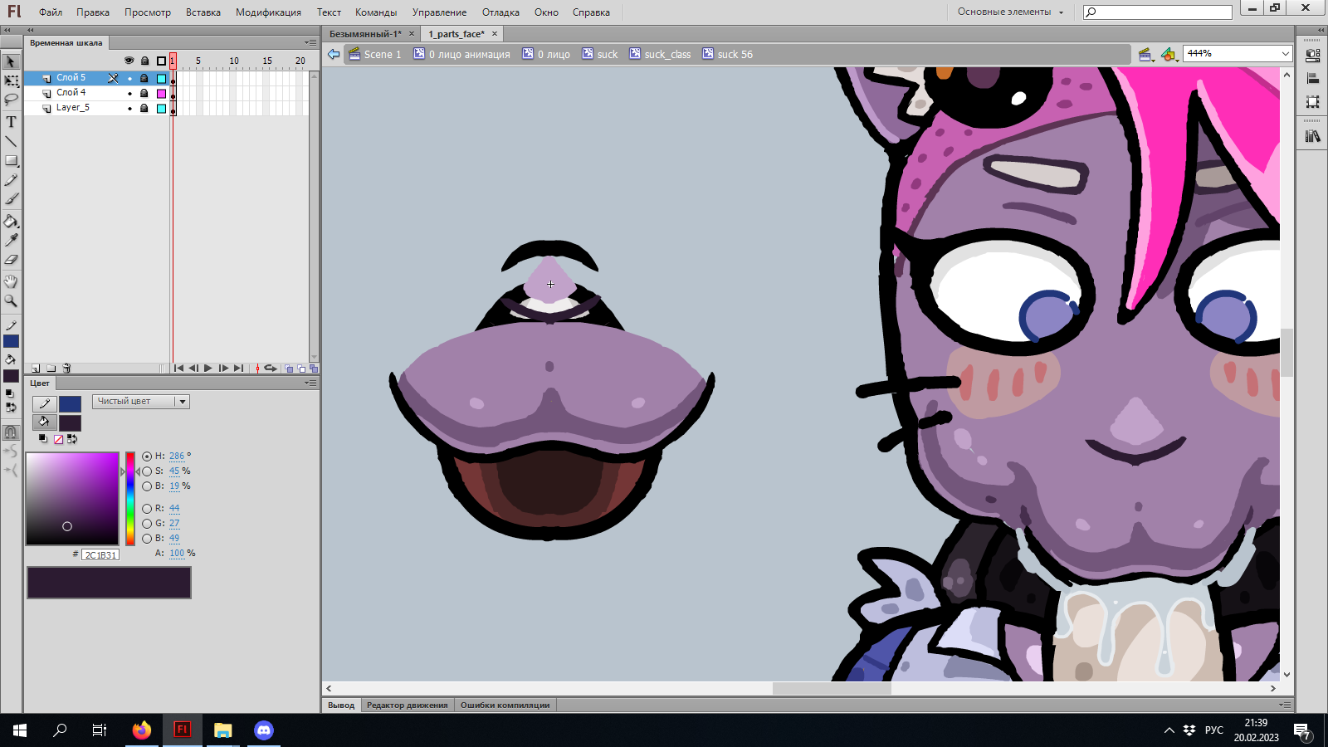The width and height of the screenshot is (1328, 747).
Task: Click the stroke color swatch in Color panel
Action: (71, 404)
